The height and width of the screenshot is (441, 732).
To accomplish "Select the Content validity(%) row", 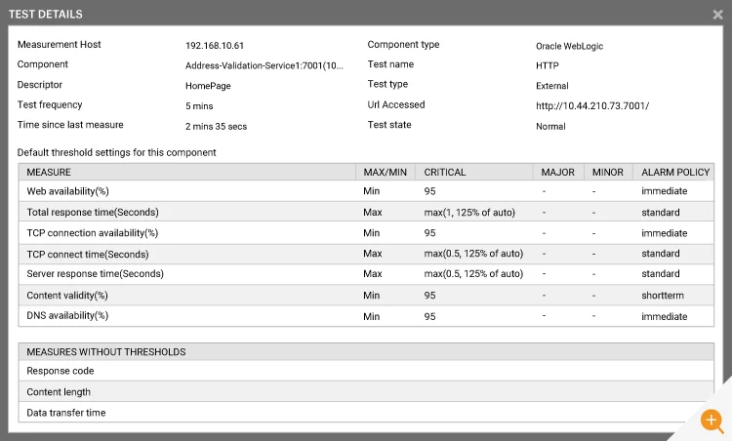I will [x=366, y=296].
